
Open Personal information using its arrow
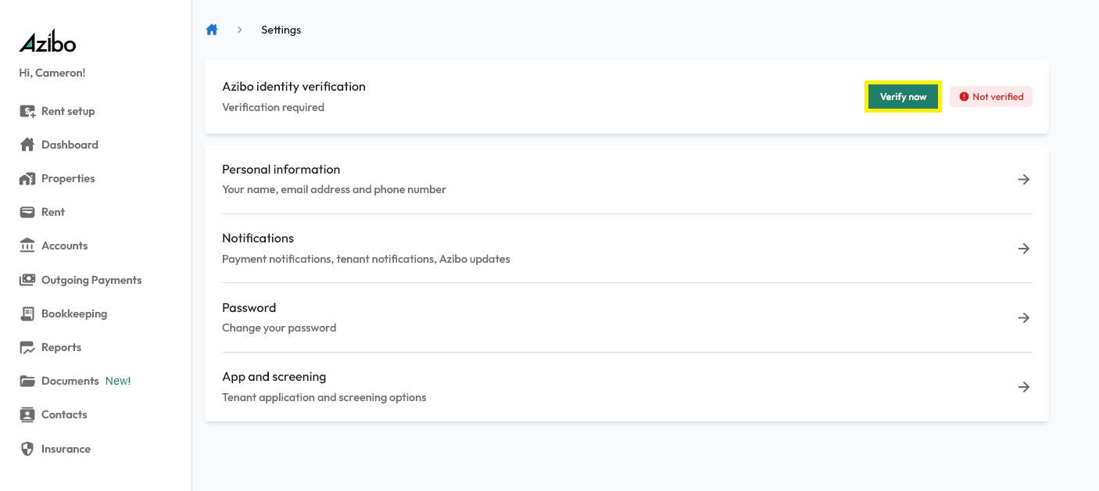(x=1023, y=180)
